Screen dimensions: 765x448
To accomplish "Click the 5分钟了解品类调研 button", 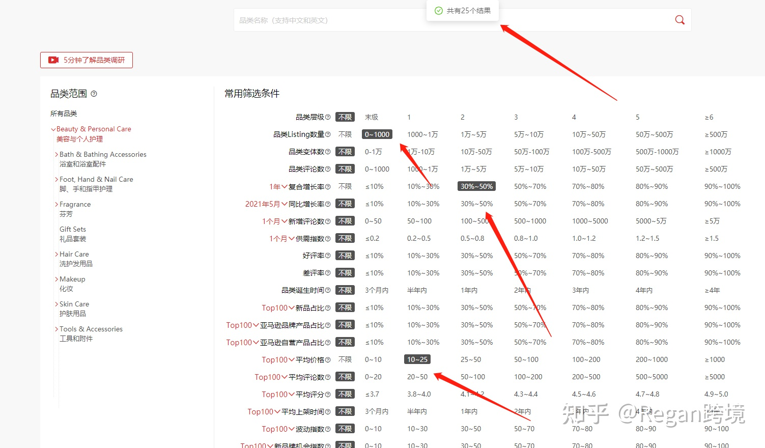I will [86, 60].
